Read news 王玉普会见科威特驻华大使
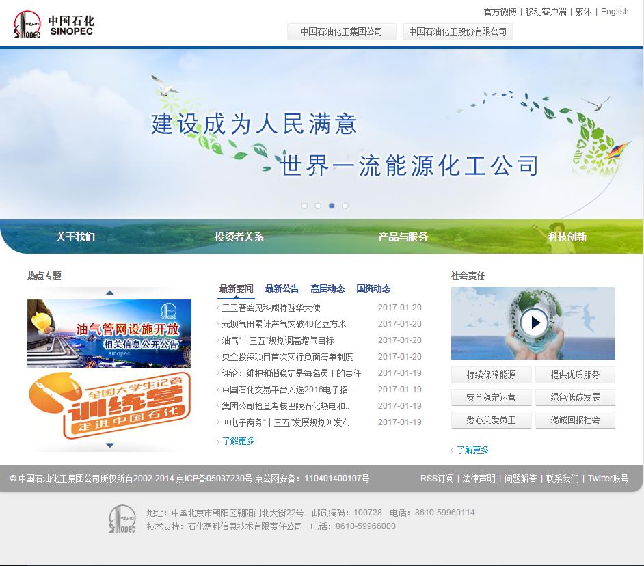 [271, 308]
